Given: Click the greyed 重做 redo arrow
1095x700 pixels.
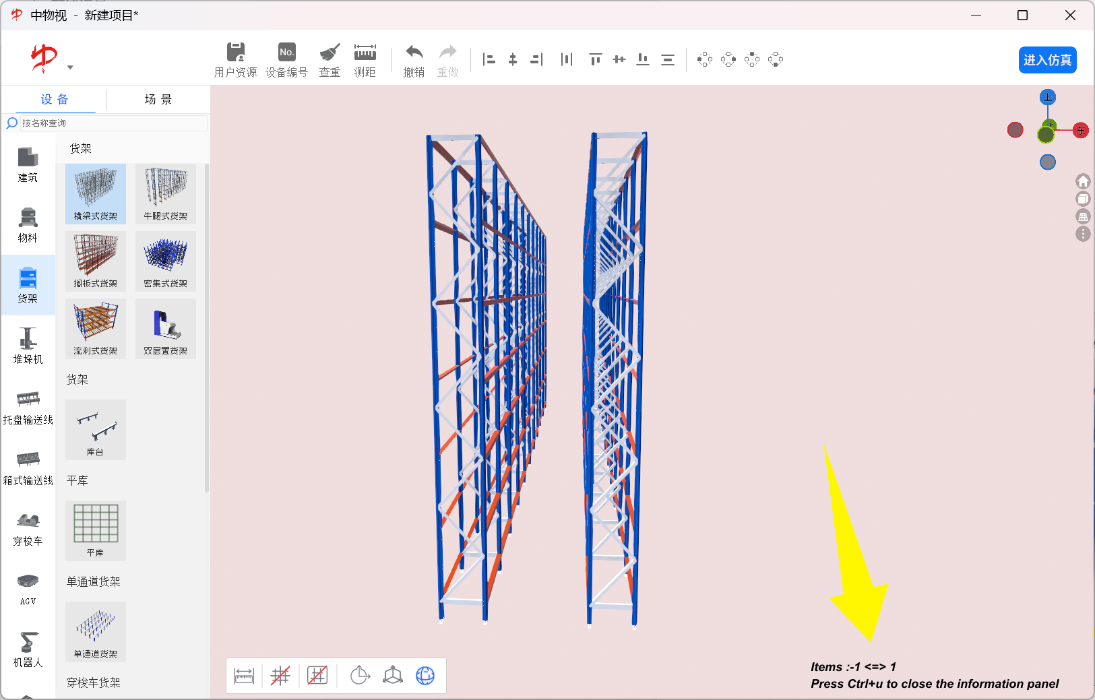Looking at the screenshot, I should [x=447, y=60].
